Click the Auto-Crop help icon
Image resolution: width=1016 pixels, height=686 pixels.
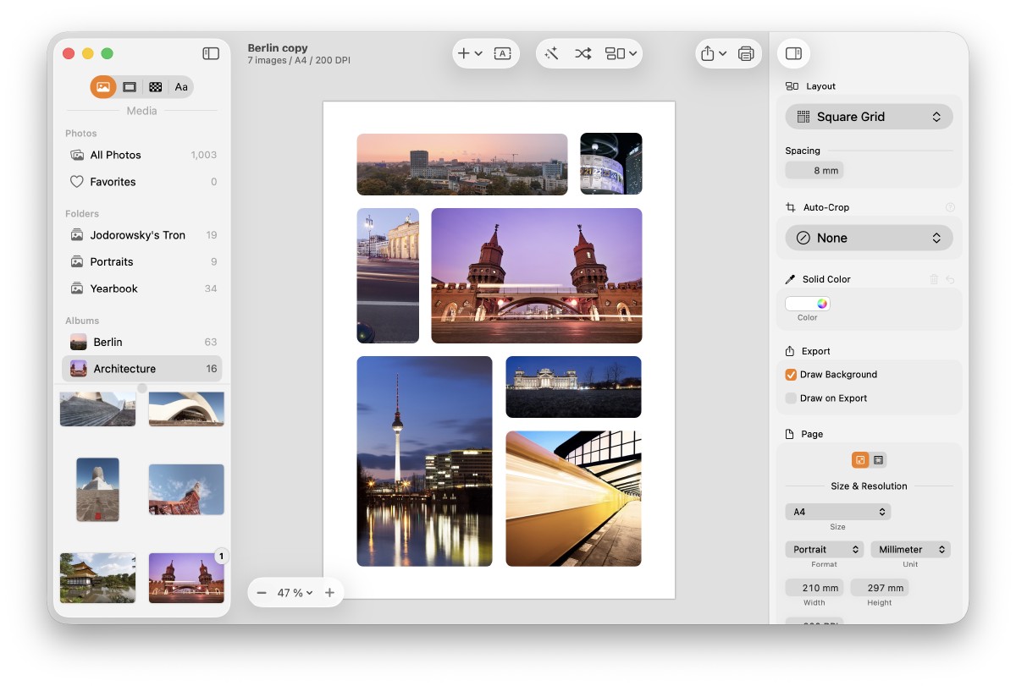click(x=950, y=207)
